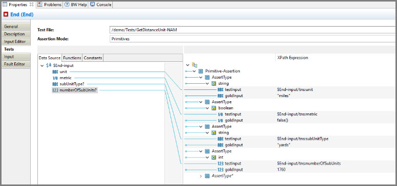Select testInput row mapped to tns:metric
The height and width of the screenshot is (186, 397).
(x=233, y=114)
